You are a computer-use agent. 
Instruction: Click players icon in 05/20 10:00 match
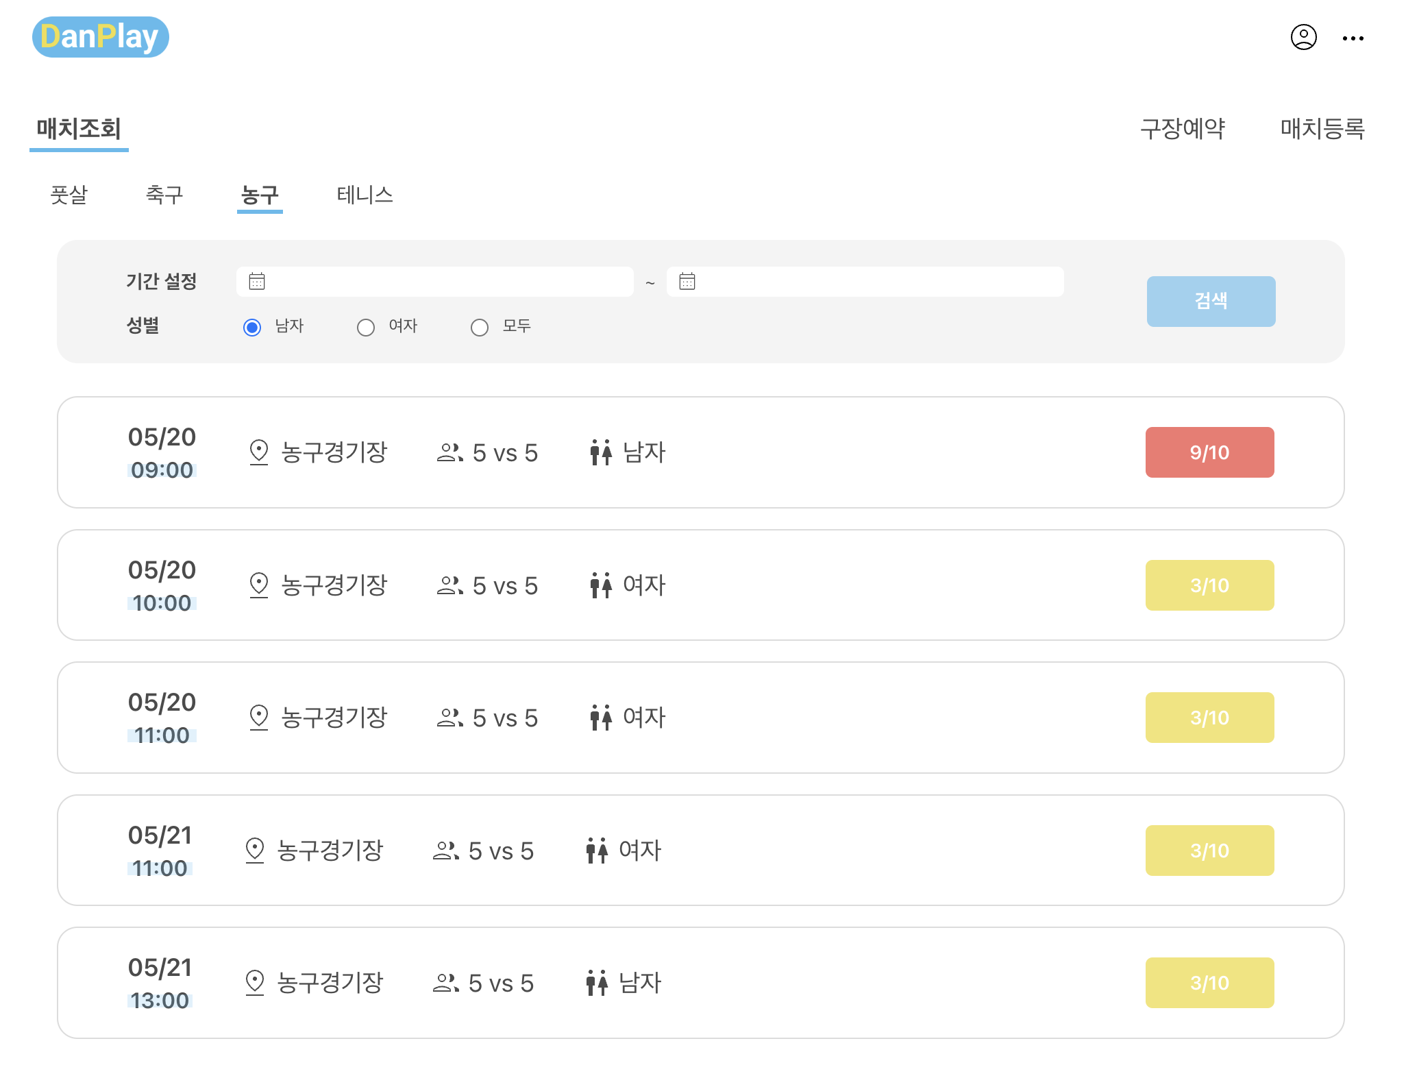(449, 585)
